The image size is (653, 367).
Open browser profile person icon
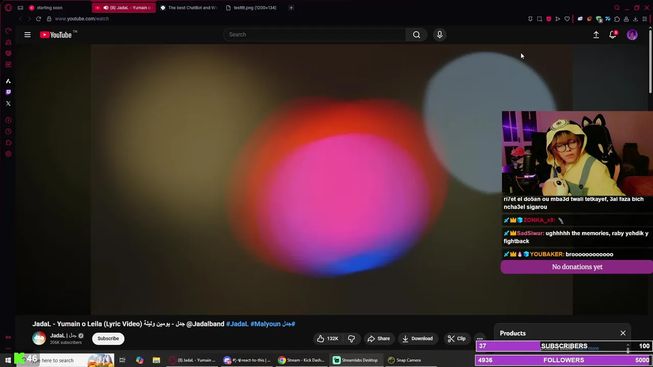point(626,19)
